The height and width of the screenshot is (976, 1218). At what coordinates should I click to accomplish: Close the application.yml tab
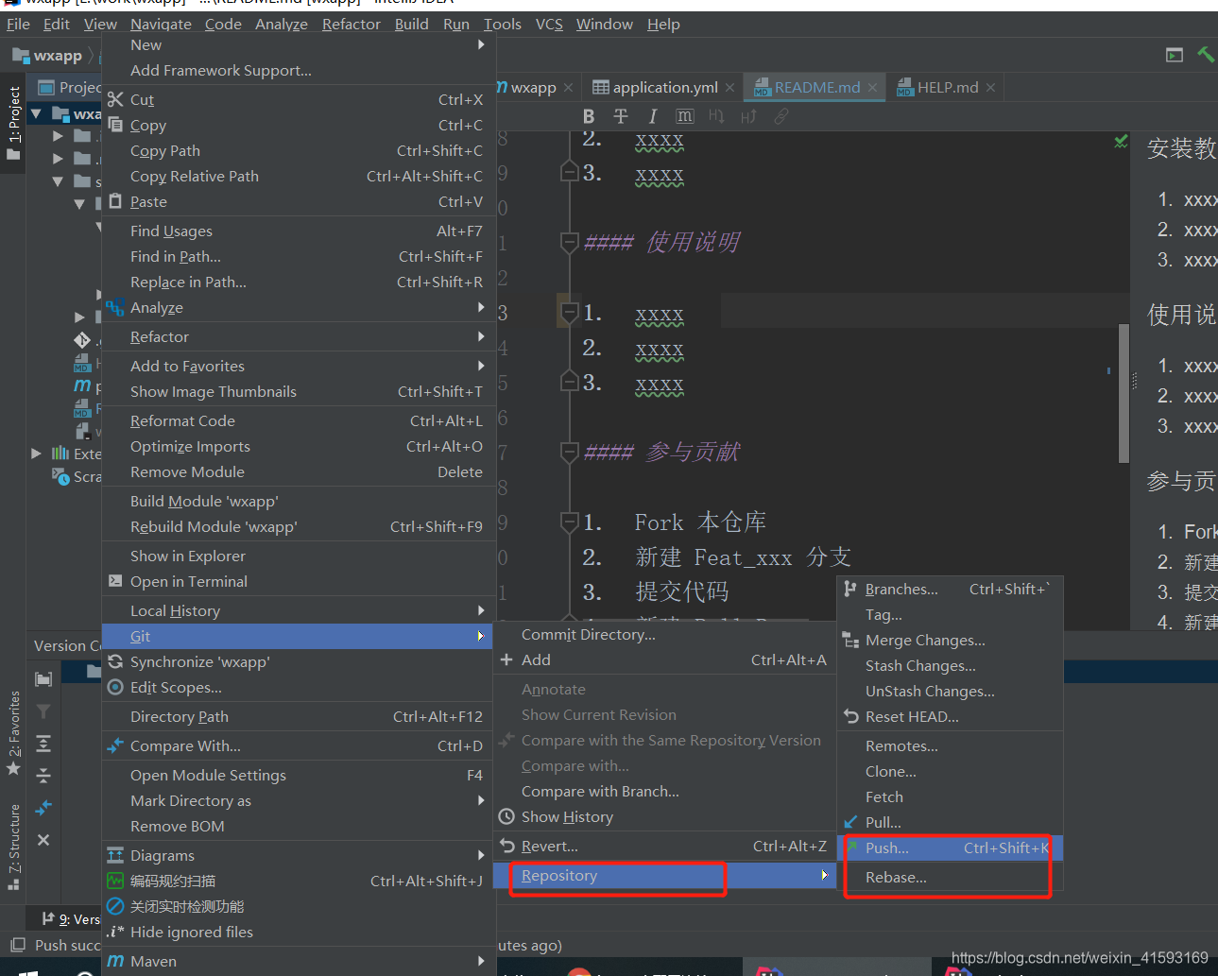(729, 88)
